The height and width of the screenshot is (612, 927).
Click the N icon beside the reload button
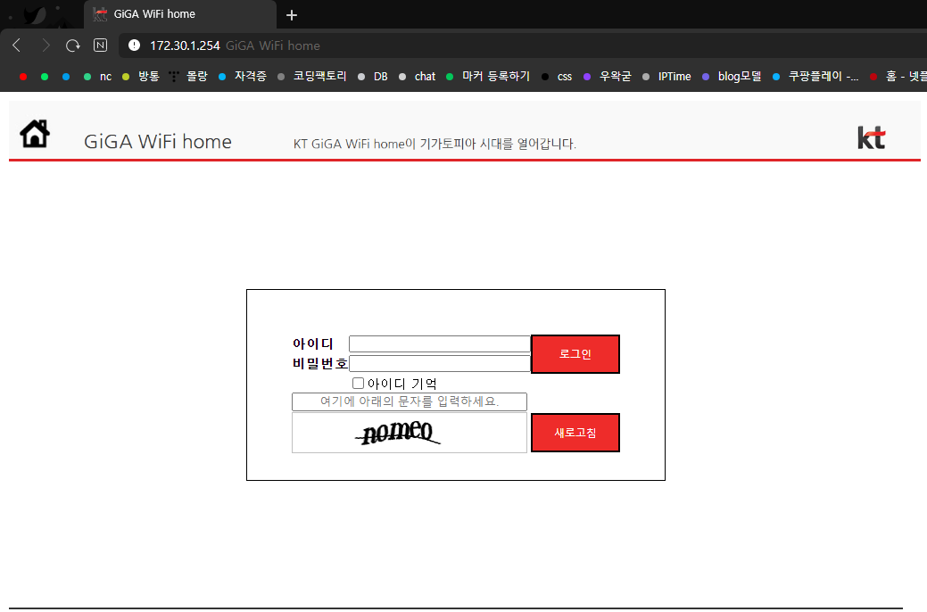101,45
